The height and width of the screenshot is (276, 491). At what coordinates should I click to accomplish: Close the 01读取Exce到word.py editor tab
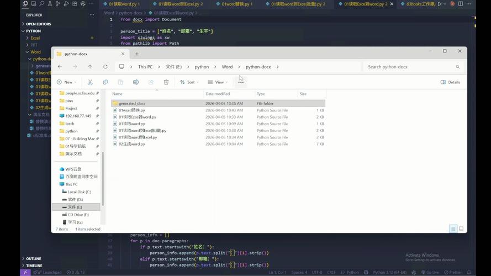pos(392,4)
